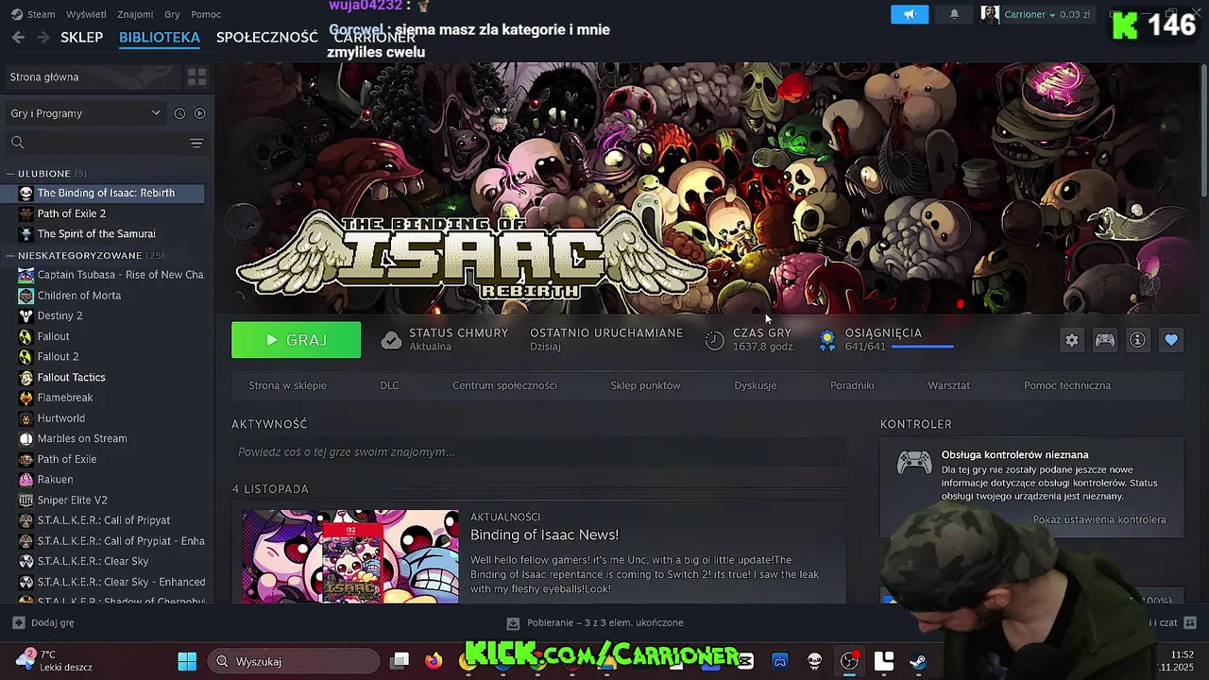Click the cloud status check icon
Screen dimensions: 1209x680
(391, 340)
